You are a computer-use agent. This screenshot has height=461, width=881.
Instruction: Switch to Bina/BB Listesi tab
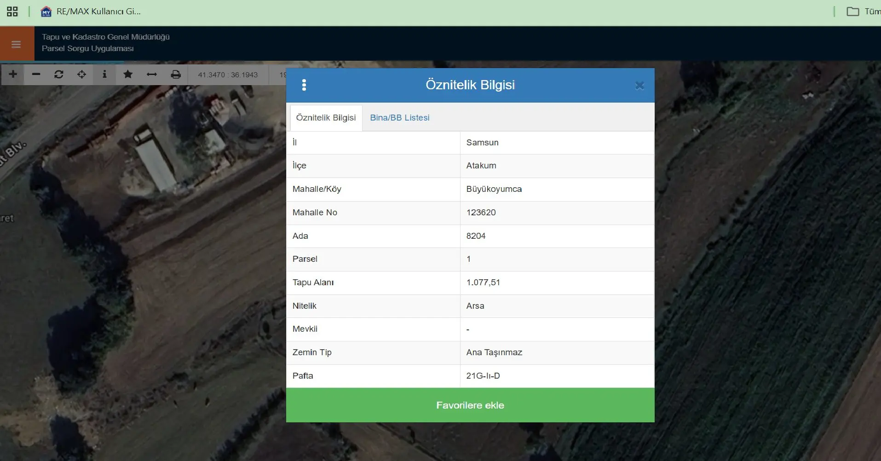[x=400, y=118]
